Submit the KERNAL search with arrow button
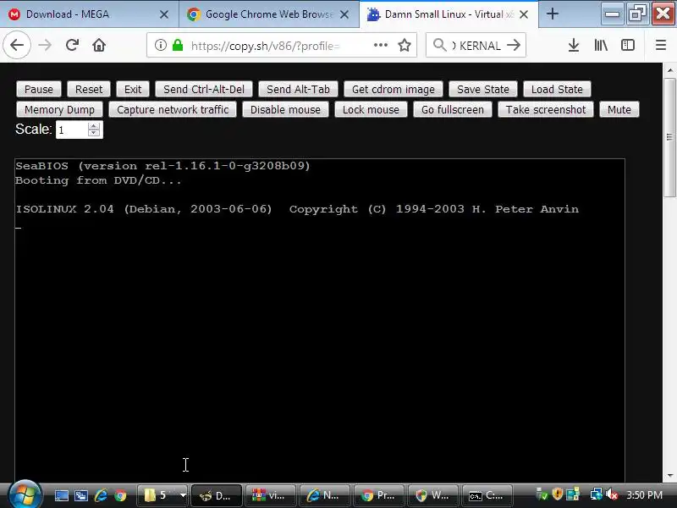This screenshot has width=677, height=508. coord(514,45)
